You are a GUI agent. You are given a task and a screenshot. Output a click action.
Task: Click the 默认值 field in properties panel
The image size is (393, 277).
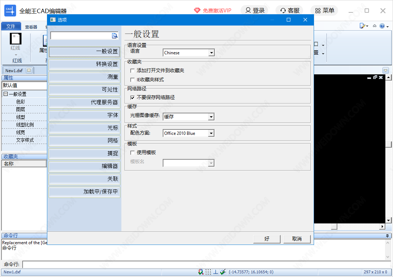point(25,85)
